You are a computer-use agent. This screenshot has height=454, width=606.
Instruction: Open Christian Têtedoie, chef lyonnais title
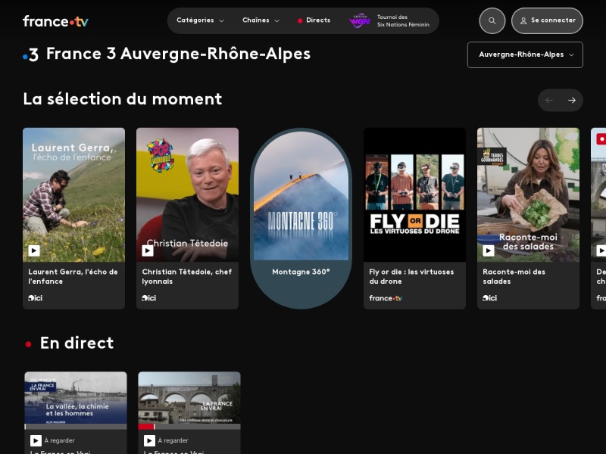click(x=187, y=276)
